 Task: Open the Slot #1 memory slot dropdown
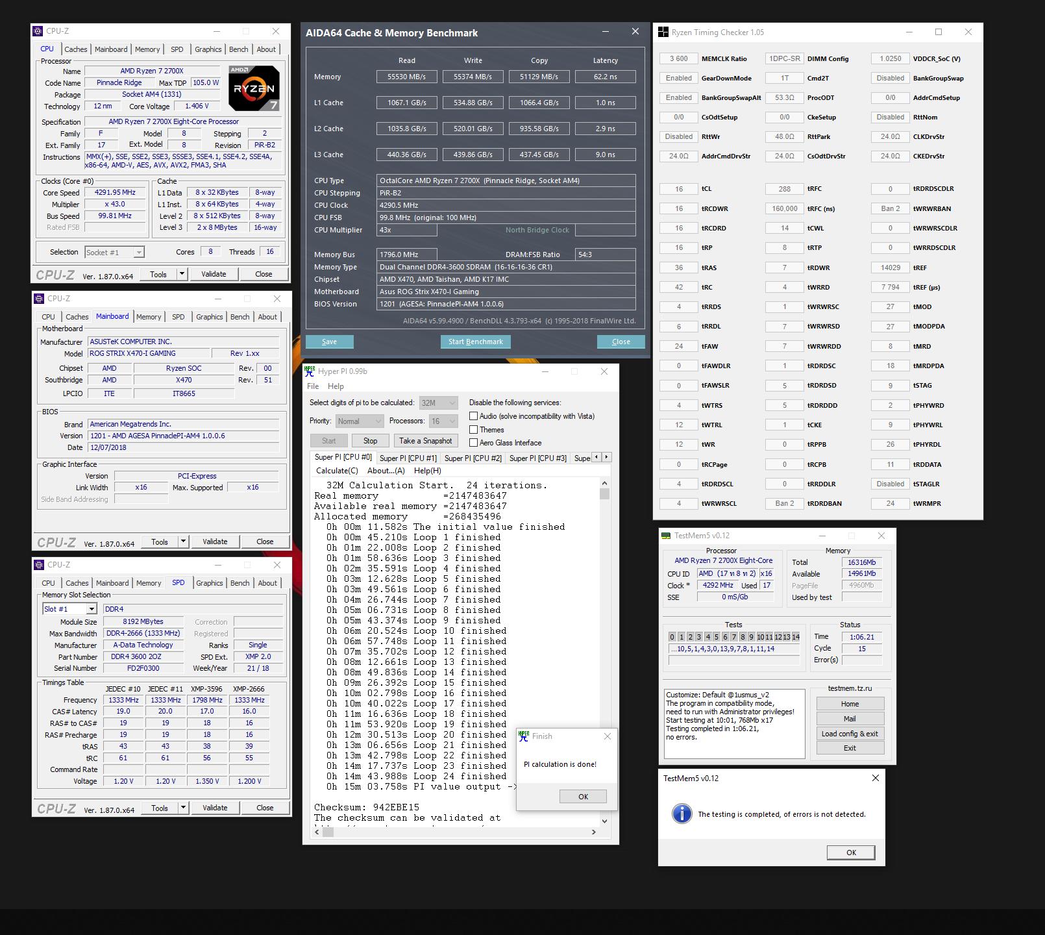click(69, 609)
